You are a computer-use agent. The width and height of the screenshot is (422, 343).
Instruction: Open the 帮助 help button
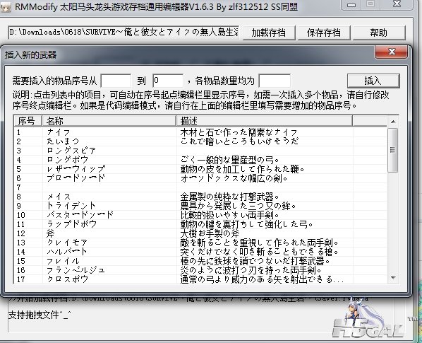click(379, 33)
